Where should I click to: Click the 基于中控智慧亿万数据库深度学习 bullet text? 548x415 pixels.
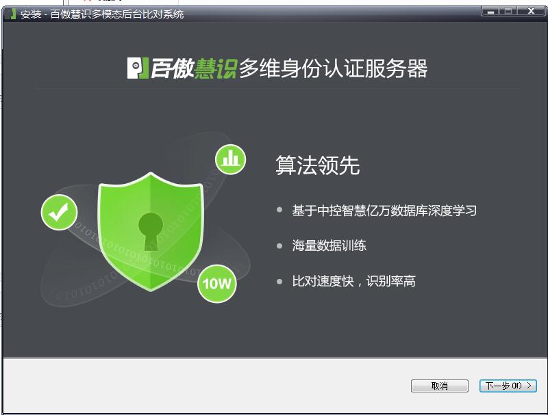click(384, 211)
